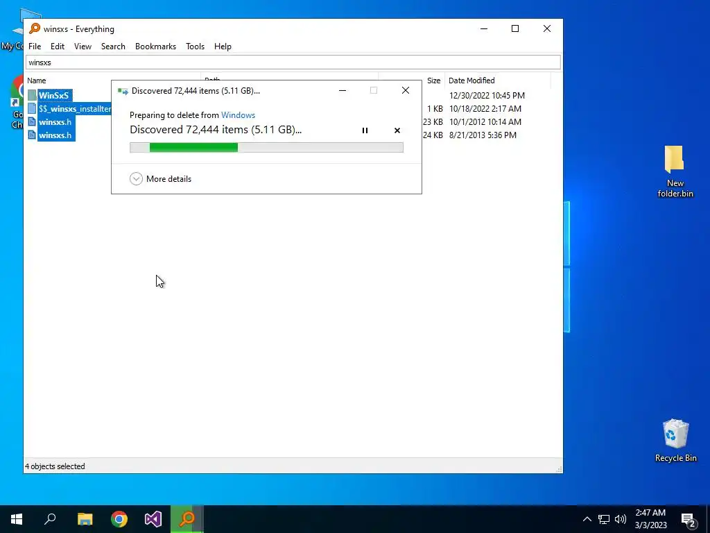Open the Search menu
The image size is (710, 533).
click(113, 46)
